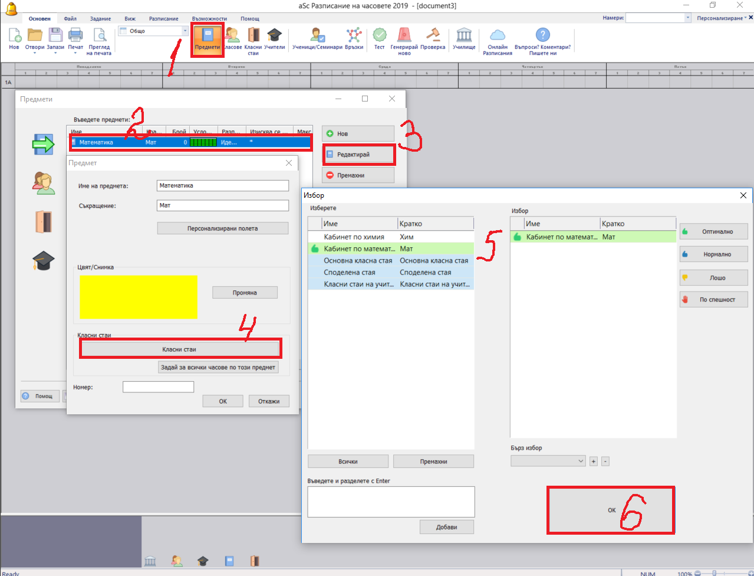The width and height of the screenshot is (754, 576).
Task: Click the yellow subject color swatch
Action: [139, 297]
